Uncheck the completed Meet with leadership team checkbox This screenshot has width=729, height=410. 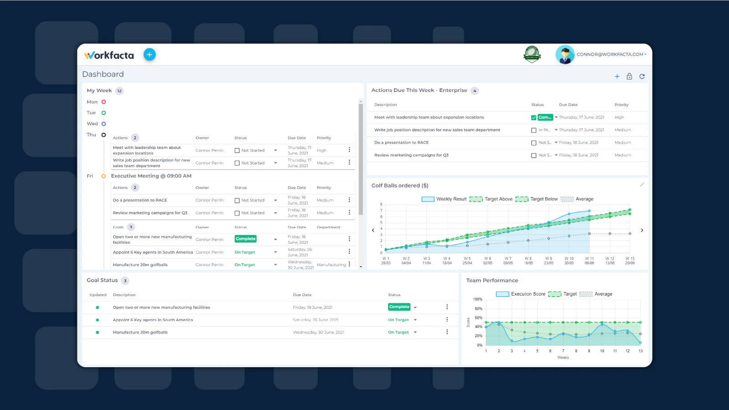[534, 117]
